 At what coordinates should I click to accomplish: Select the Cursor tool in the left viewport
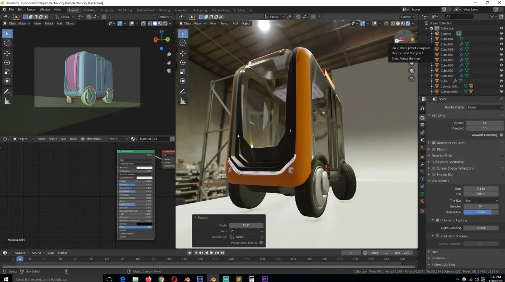(7, 43)
